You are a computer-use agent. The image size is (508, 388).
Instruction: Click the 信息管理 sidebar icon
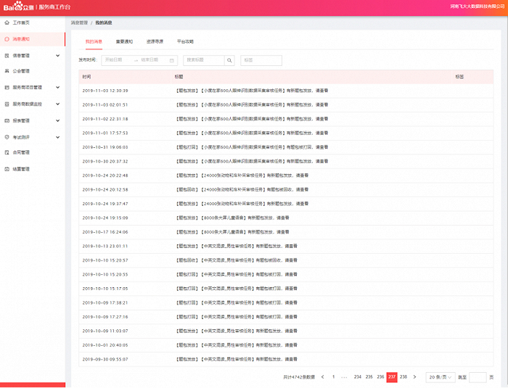[x=7, y=56]
